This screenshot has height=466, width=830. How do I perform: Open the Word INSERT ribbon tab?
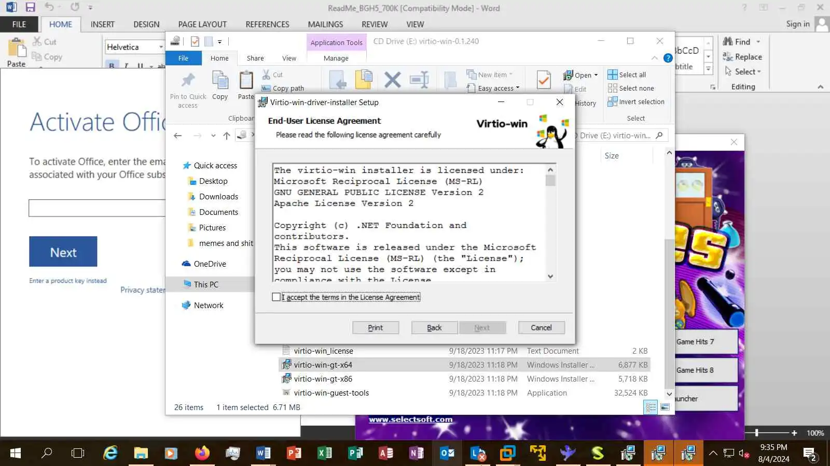(x=102, y=24)
